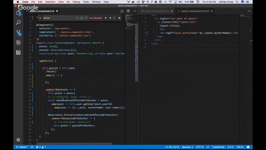Screen dimensions: 266x150
Task: Open the Window menu
Action: pyautogui.click(x=96, y=2)
